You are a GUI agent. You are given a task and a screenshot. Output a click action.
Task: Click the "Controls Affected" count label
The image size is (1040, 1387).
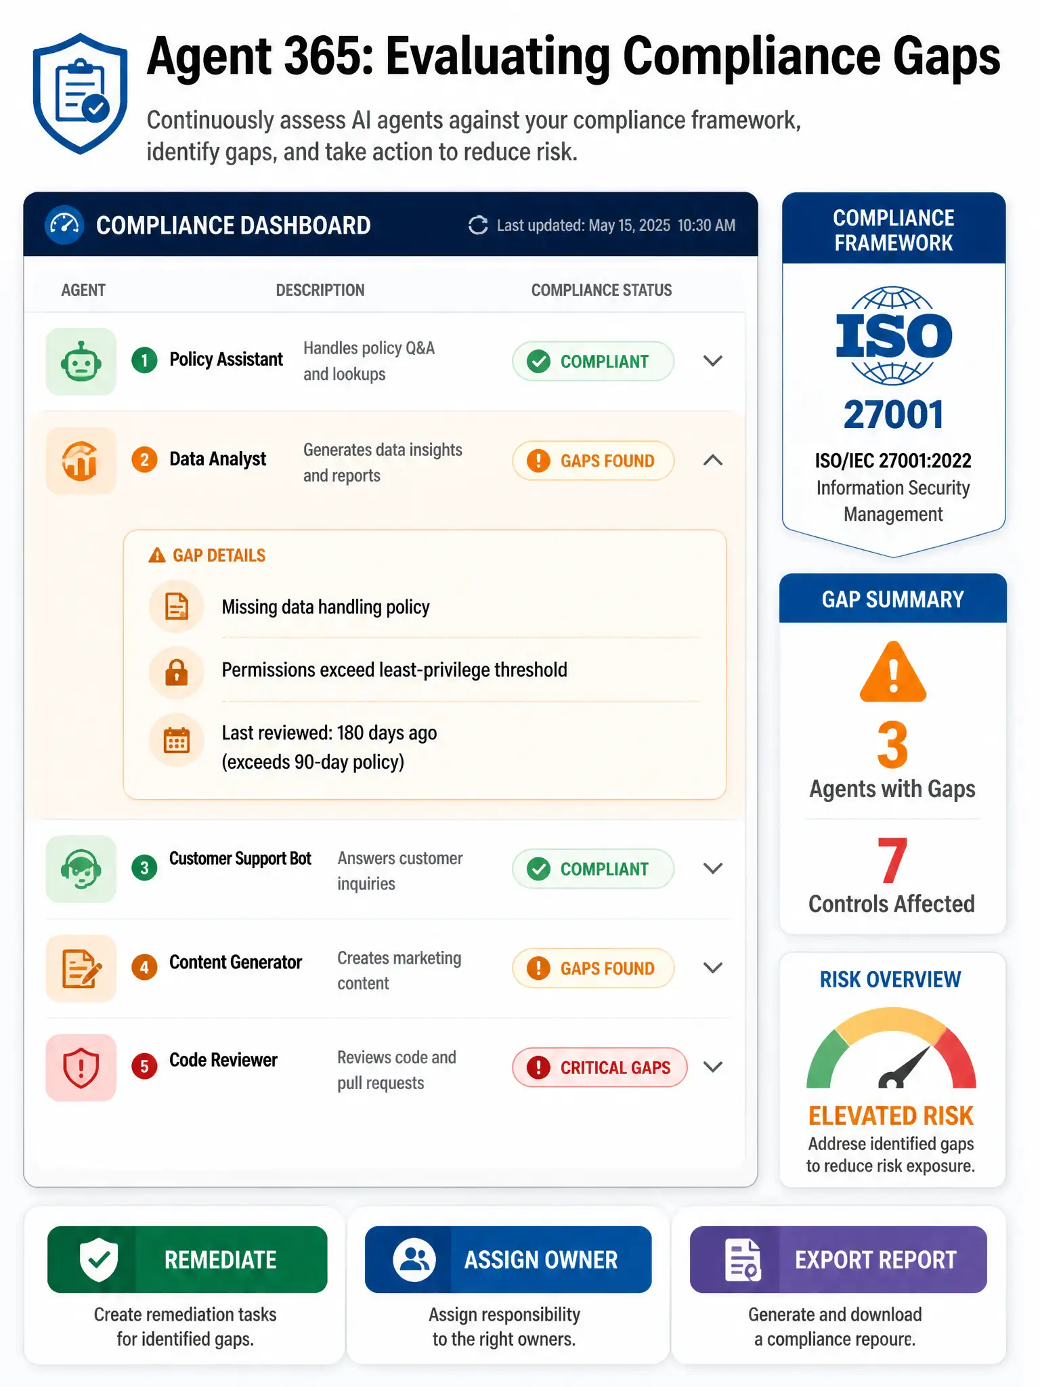coord(892,904)
